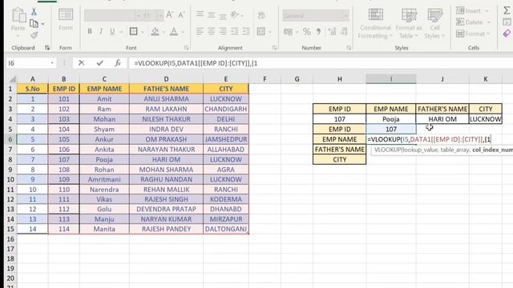Open Conditional Formatting menu
The width and height of the screenshot is (513, 288).
(375, 23)
